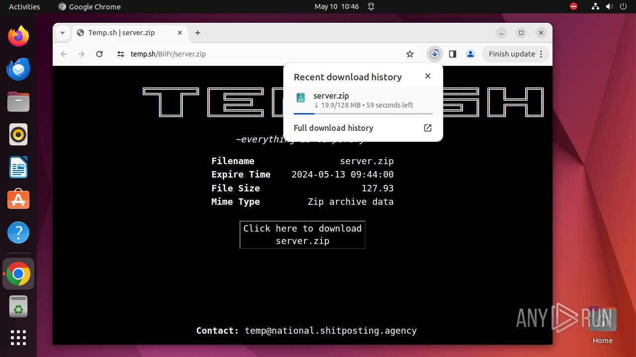Bookmark this tab with star icon
The height and width of the screenshot is (357, 636).
410,54
